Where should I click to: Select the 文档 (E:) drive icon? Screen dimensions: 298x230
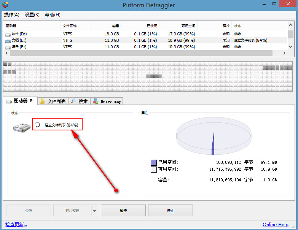coord(8,41)
